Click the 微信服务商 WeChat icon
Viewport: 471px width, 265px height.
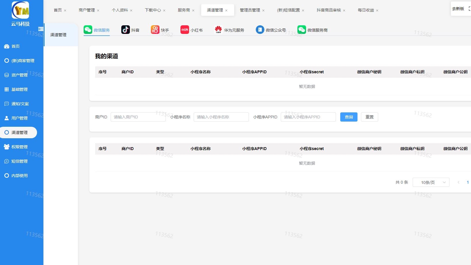302,30
